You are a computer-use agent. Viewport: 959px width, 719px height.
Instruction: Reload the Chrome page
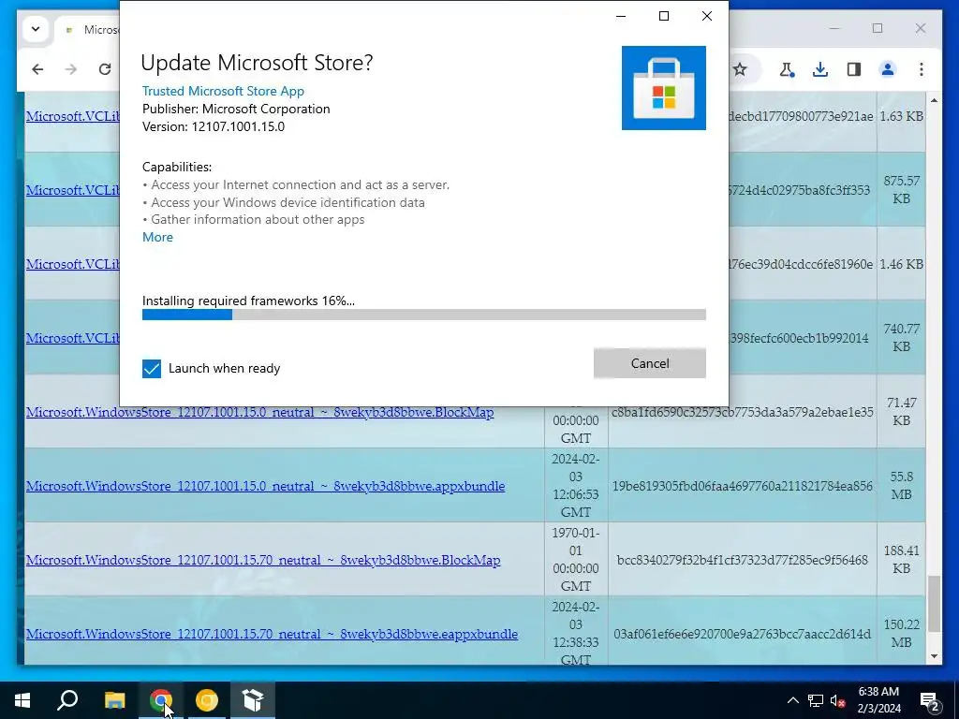[x=105, y=69]
